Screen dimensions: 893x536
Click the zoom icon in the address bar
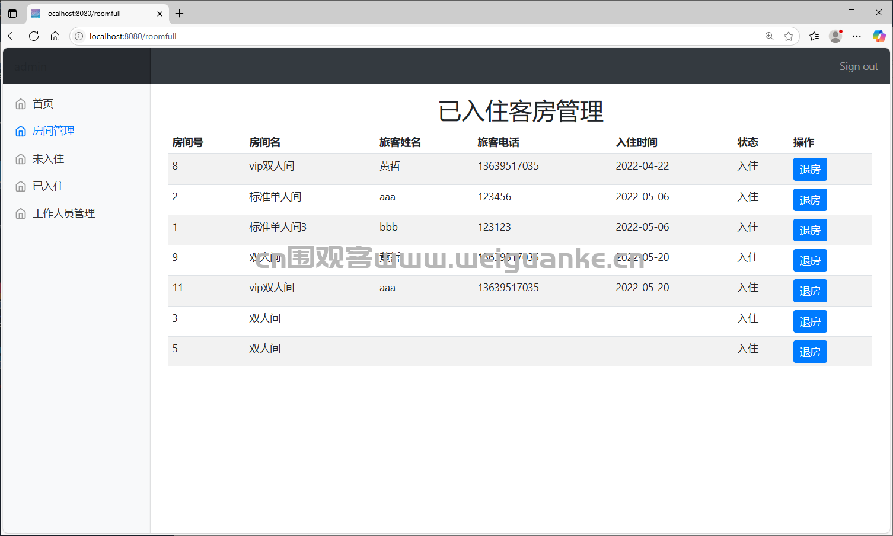(x=769, y=36)
